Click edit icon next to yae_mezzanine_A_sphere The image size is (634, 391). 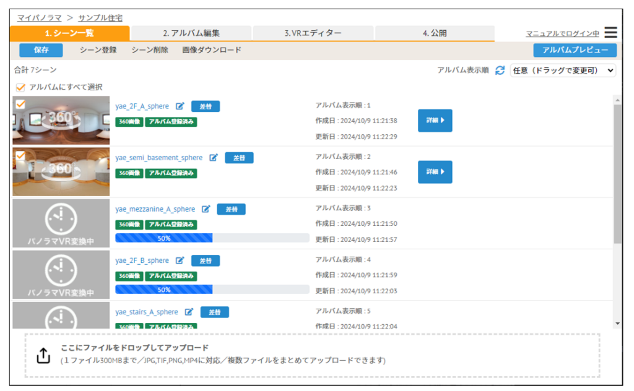tap(206, 209)
